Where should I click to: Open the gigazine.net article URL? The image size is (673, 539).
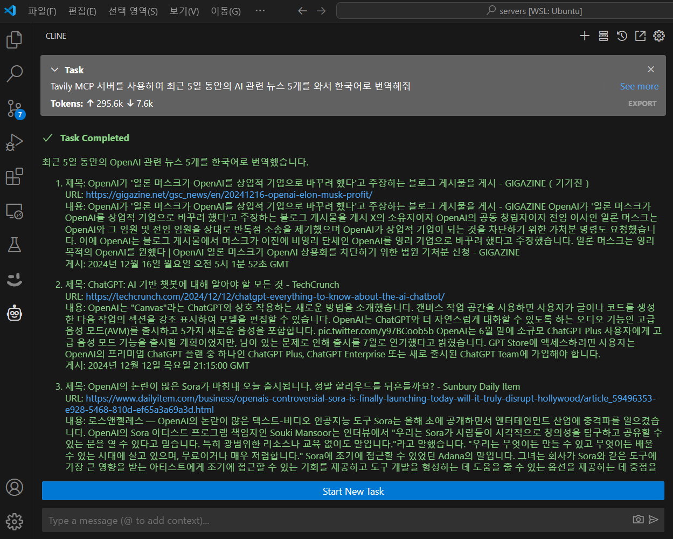click(x=229, y=195)
